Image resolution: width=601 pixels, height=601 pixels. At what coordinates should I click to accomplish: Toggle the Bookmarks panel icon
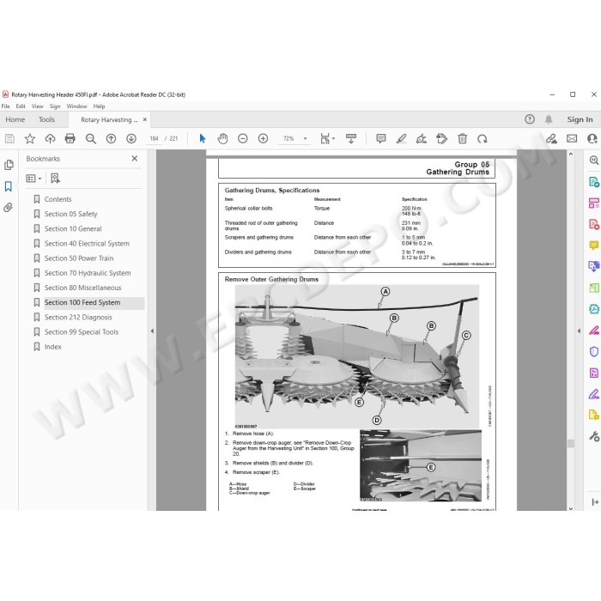pos(9,186)
